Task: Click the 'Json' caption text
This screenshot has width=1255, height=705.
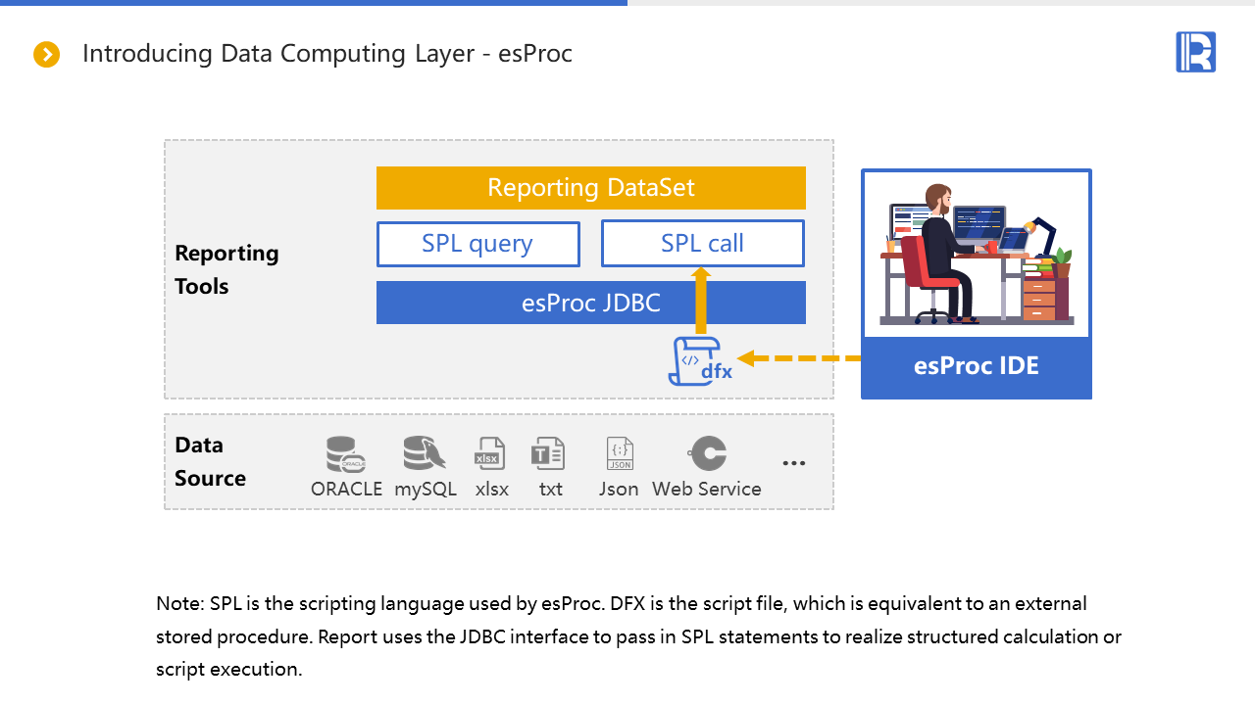Action: (619, 489)
